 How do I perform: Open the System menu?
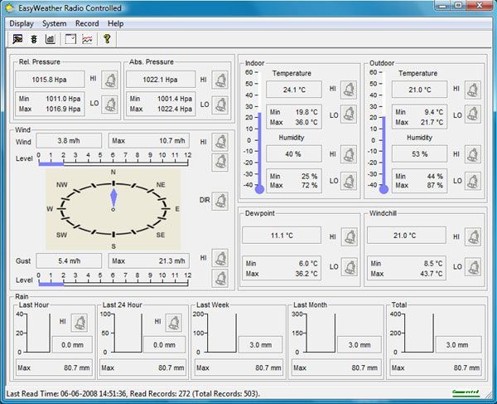(55, 24)
